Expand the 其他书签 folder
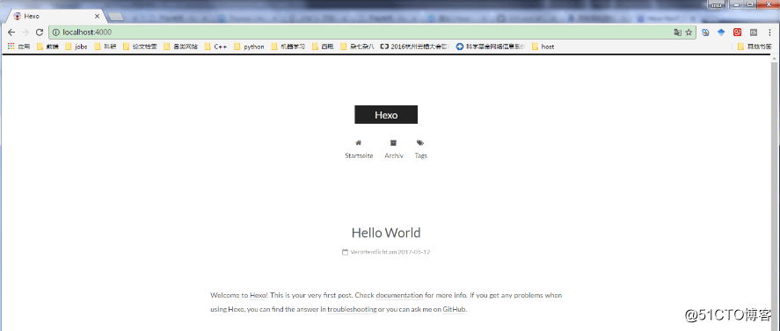Screen dimensions: 780x331 pyautogui.click(x=755, y=47)
